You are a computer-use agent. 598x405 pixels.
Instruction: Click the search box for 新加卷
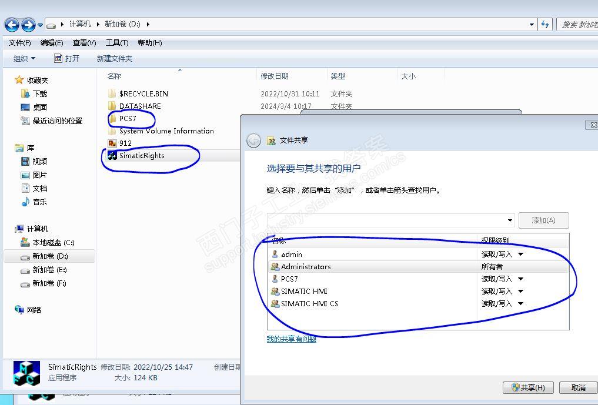[577, 25]
